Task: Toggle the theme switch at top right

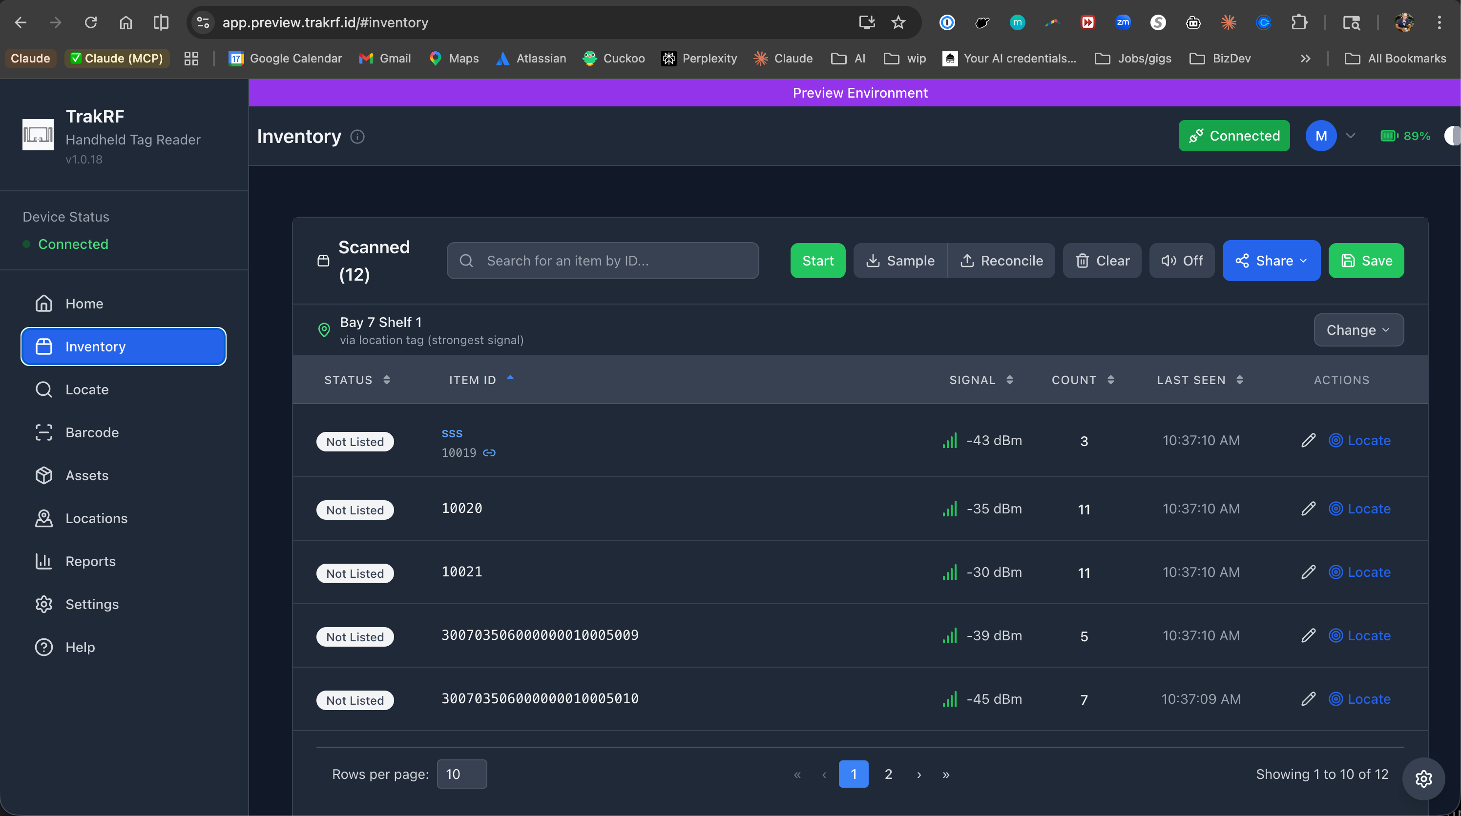Action: coord(1452,136)
